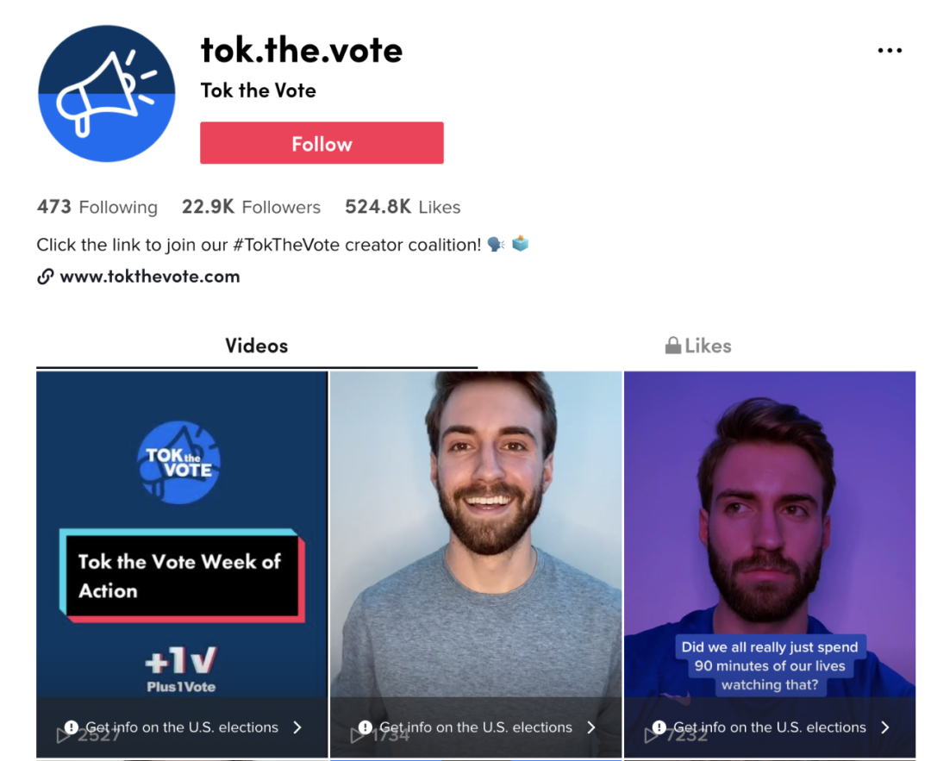The width and height of the screenshot is (931, 761).
Task: Click the play icon on second video
Action: point(357,736)
